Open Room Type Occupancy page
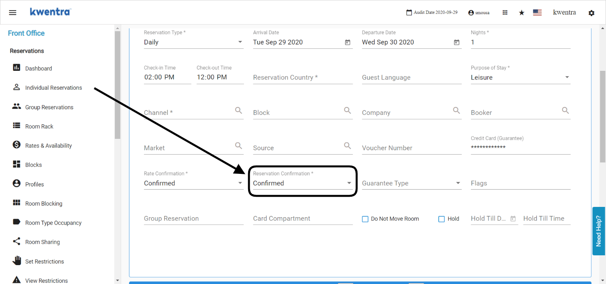 [53, 223]
